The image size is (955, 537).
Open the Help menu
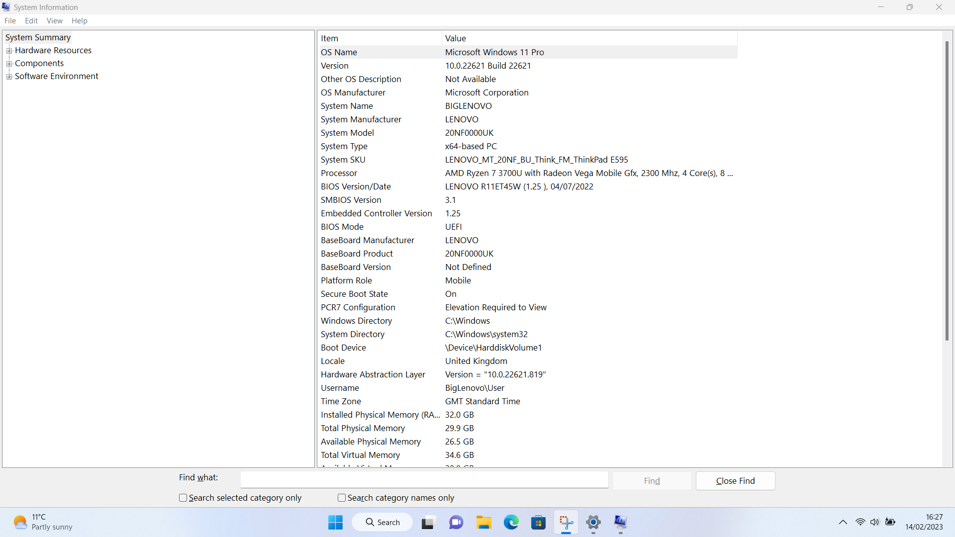coord(80,21)
